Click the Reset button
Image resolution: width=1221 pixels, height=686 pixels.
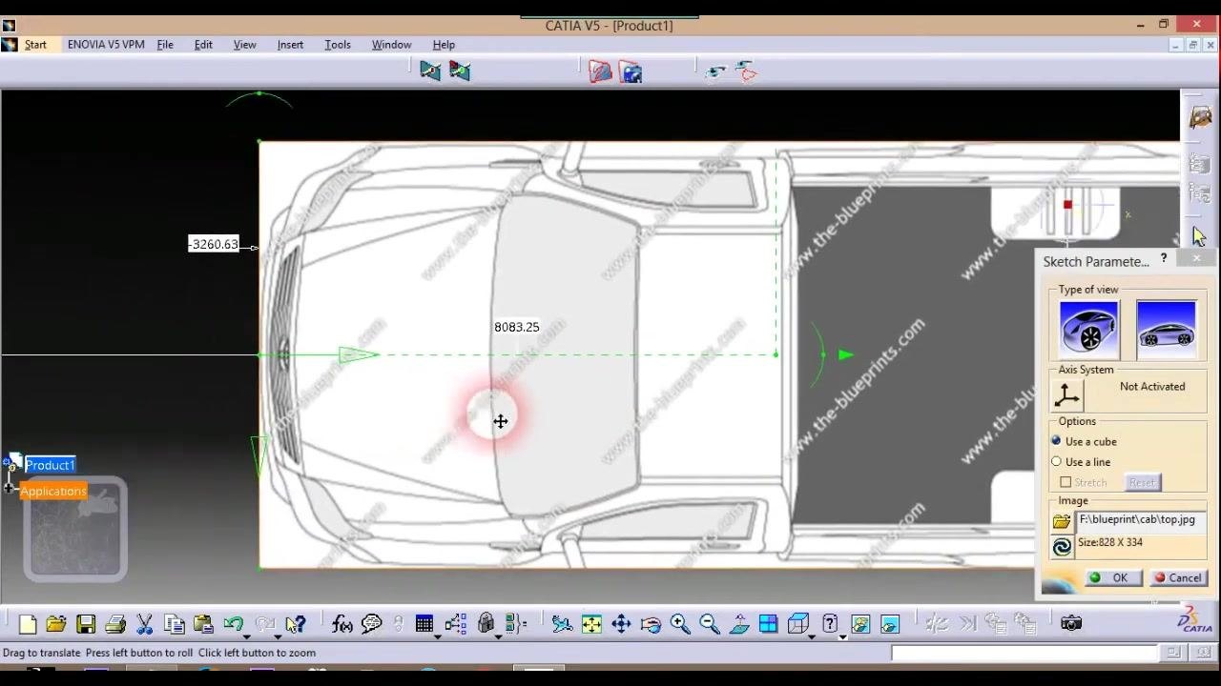pos(1142,482)
